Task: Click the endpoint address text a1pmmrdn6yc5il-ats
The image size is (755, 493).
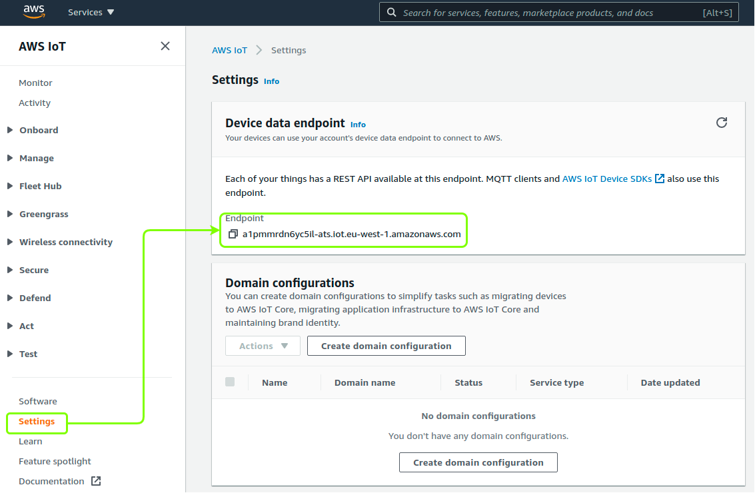Action: (x=351, y=234)
